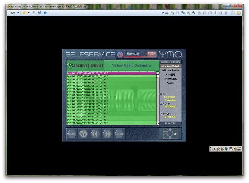Toggle the CAPS KANA indicator in language bar
Viewport: 249px width, 183px height.
click(239, 149)
